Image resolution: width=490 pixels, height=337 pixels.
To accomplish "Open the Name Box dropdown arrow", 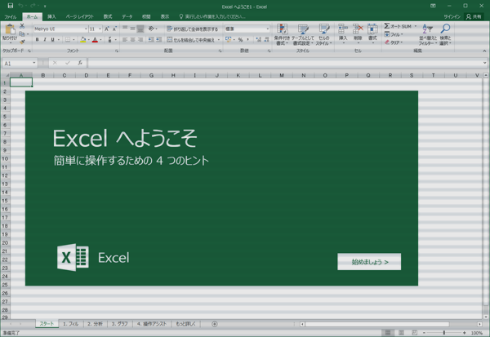I will point(34,63).
